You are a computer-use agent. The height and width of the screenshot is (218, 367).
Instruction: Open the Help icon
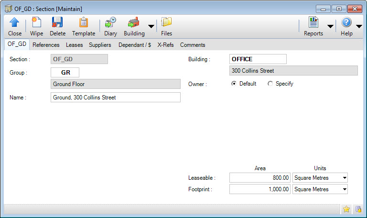(x=346, y=22)
